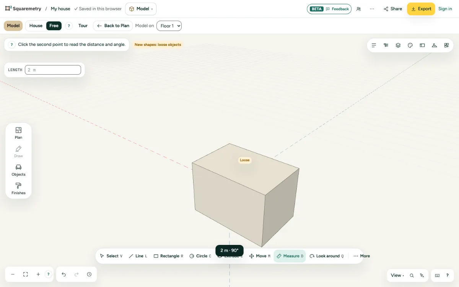This screenshot has width=459, height=287.
Task: Click the grid-plus components icon
Action: tap(446, 45)
